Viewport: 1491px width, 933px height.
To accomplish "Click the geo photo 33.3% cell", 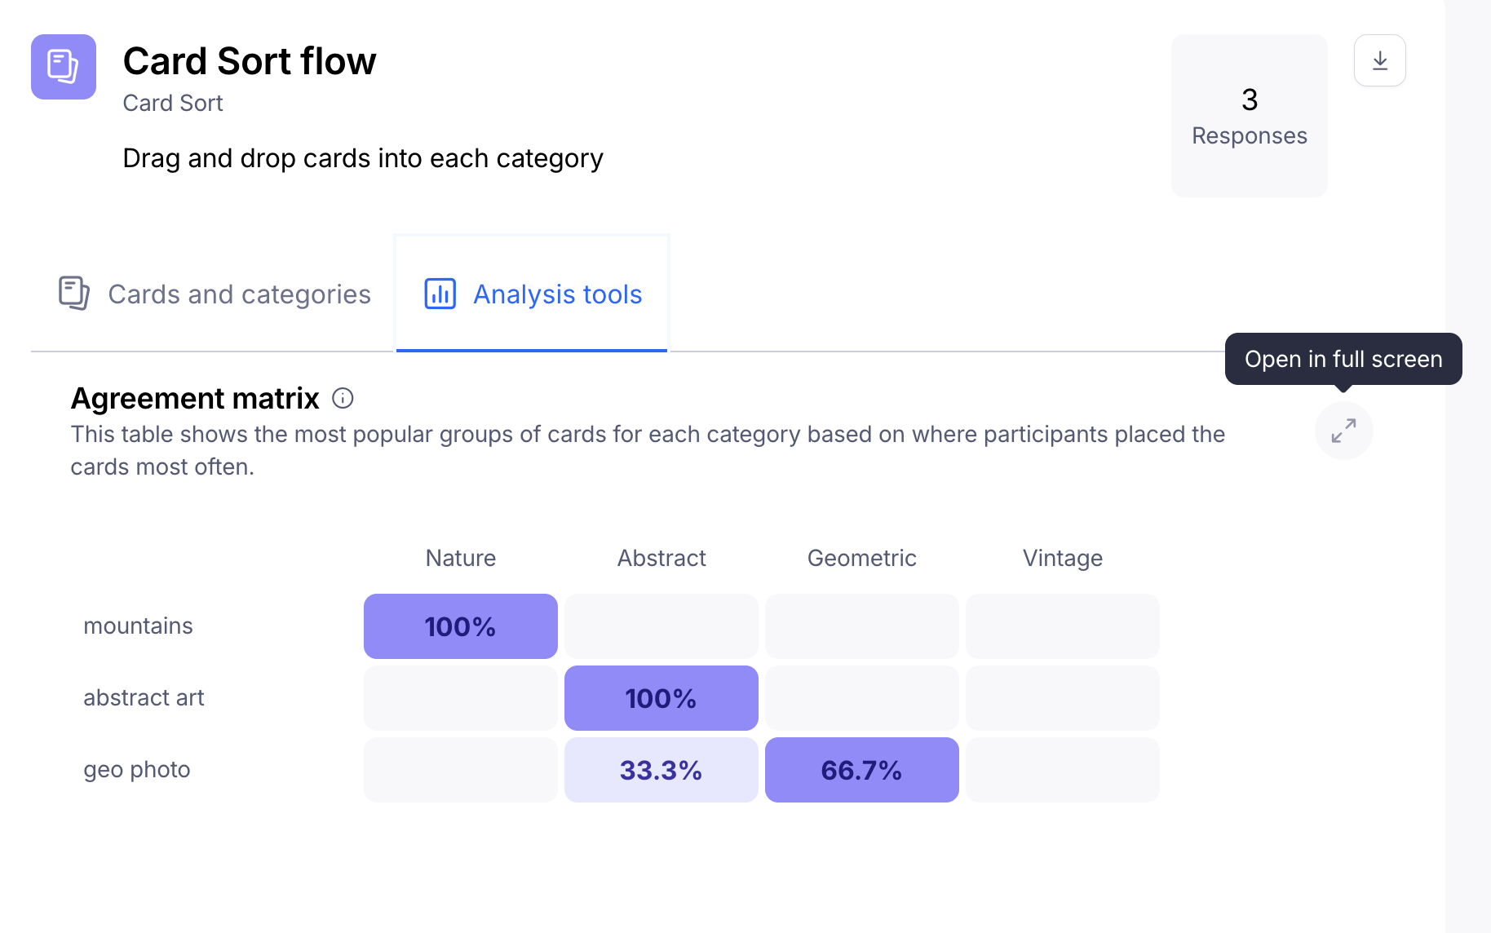I will 661,770.
